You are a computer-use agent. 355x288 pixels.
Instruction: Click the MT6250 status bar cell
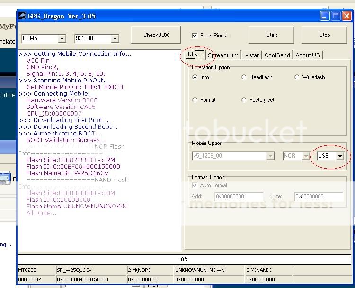(36, 270)
